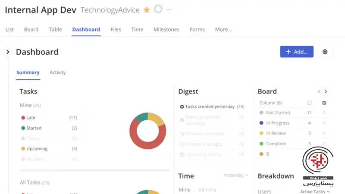Open the Yesterday dropdown in Time panel
345x194 pixels.
point(236,175)
